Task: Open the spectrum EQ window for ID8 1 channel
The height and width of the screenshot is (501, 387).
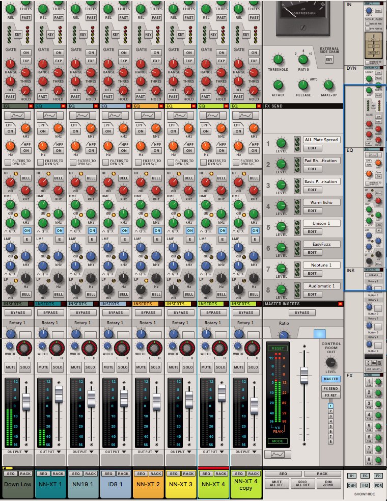Action: coord(116,115)
